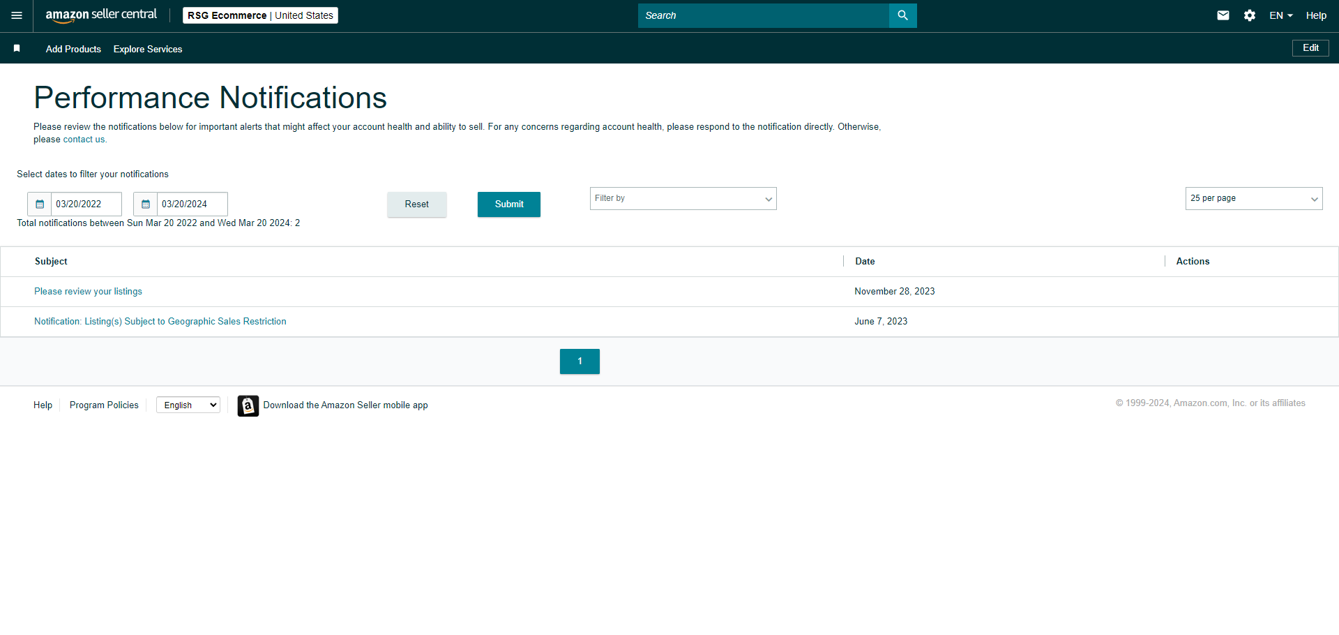
Task: Click the Amazon Seller mobile app icon
Action: tap(248, 405)
